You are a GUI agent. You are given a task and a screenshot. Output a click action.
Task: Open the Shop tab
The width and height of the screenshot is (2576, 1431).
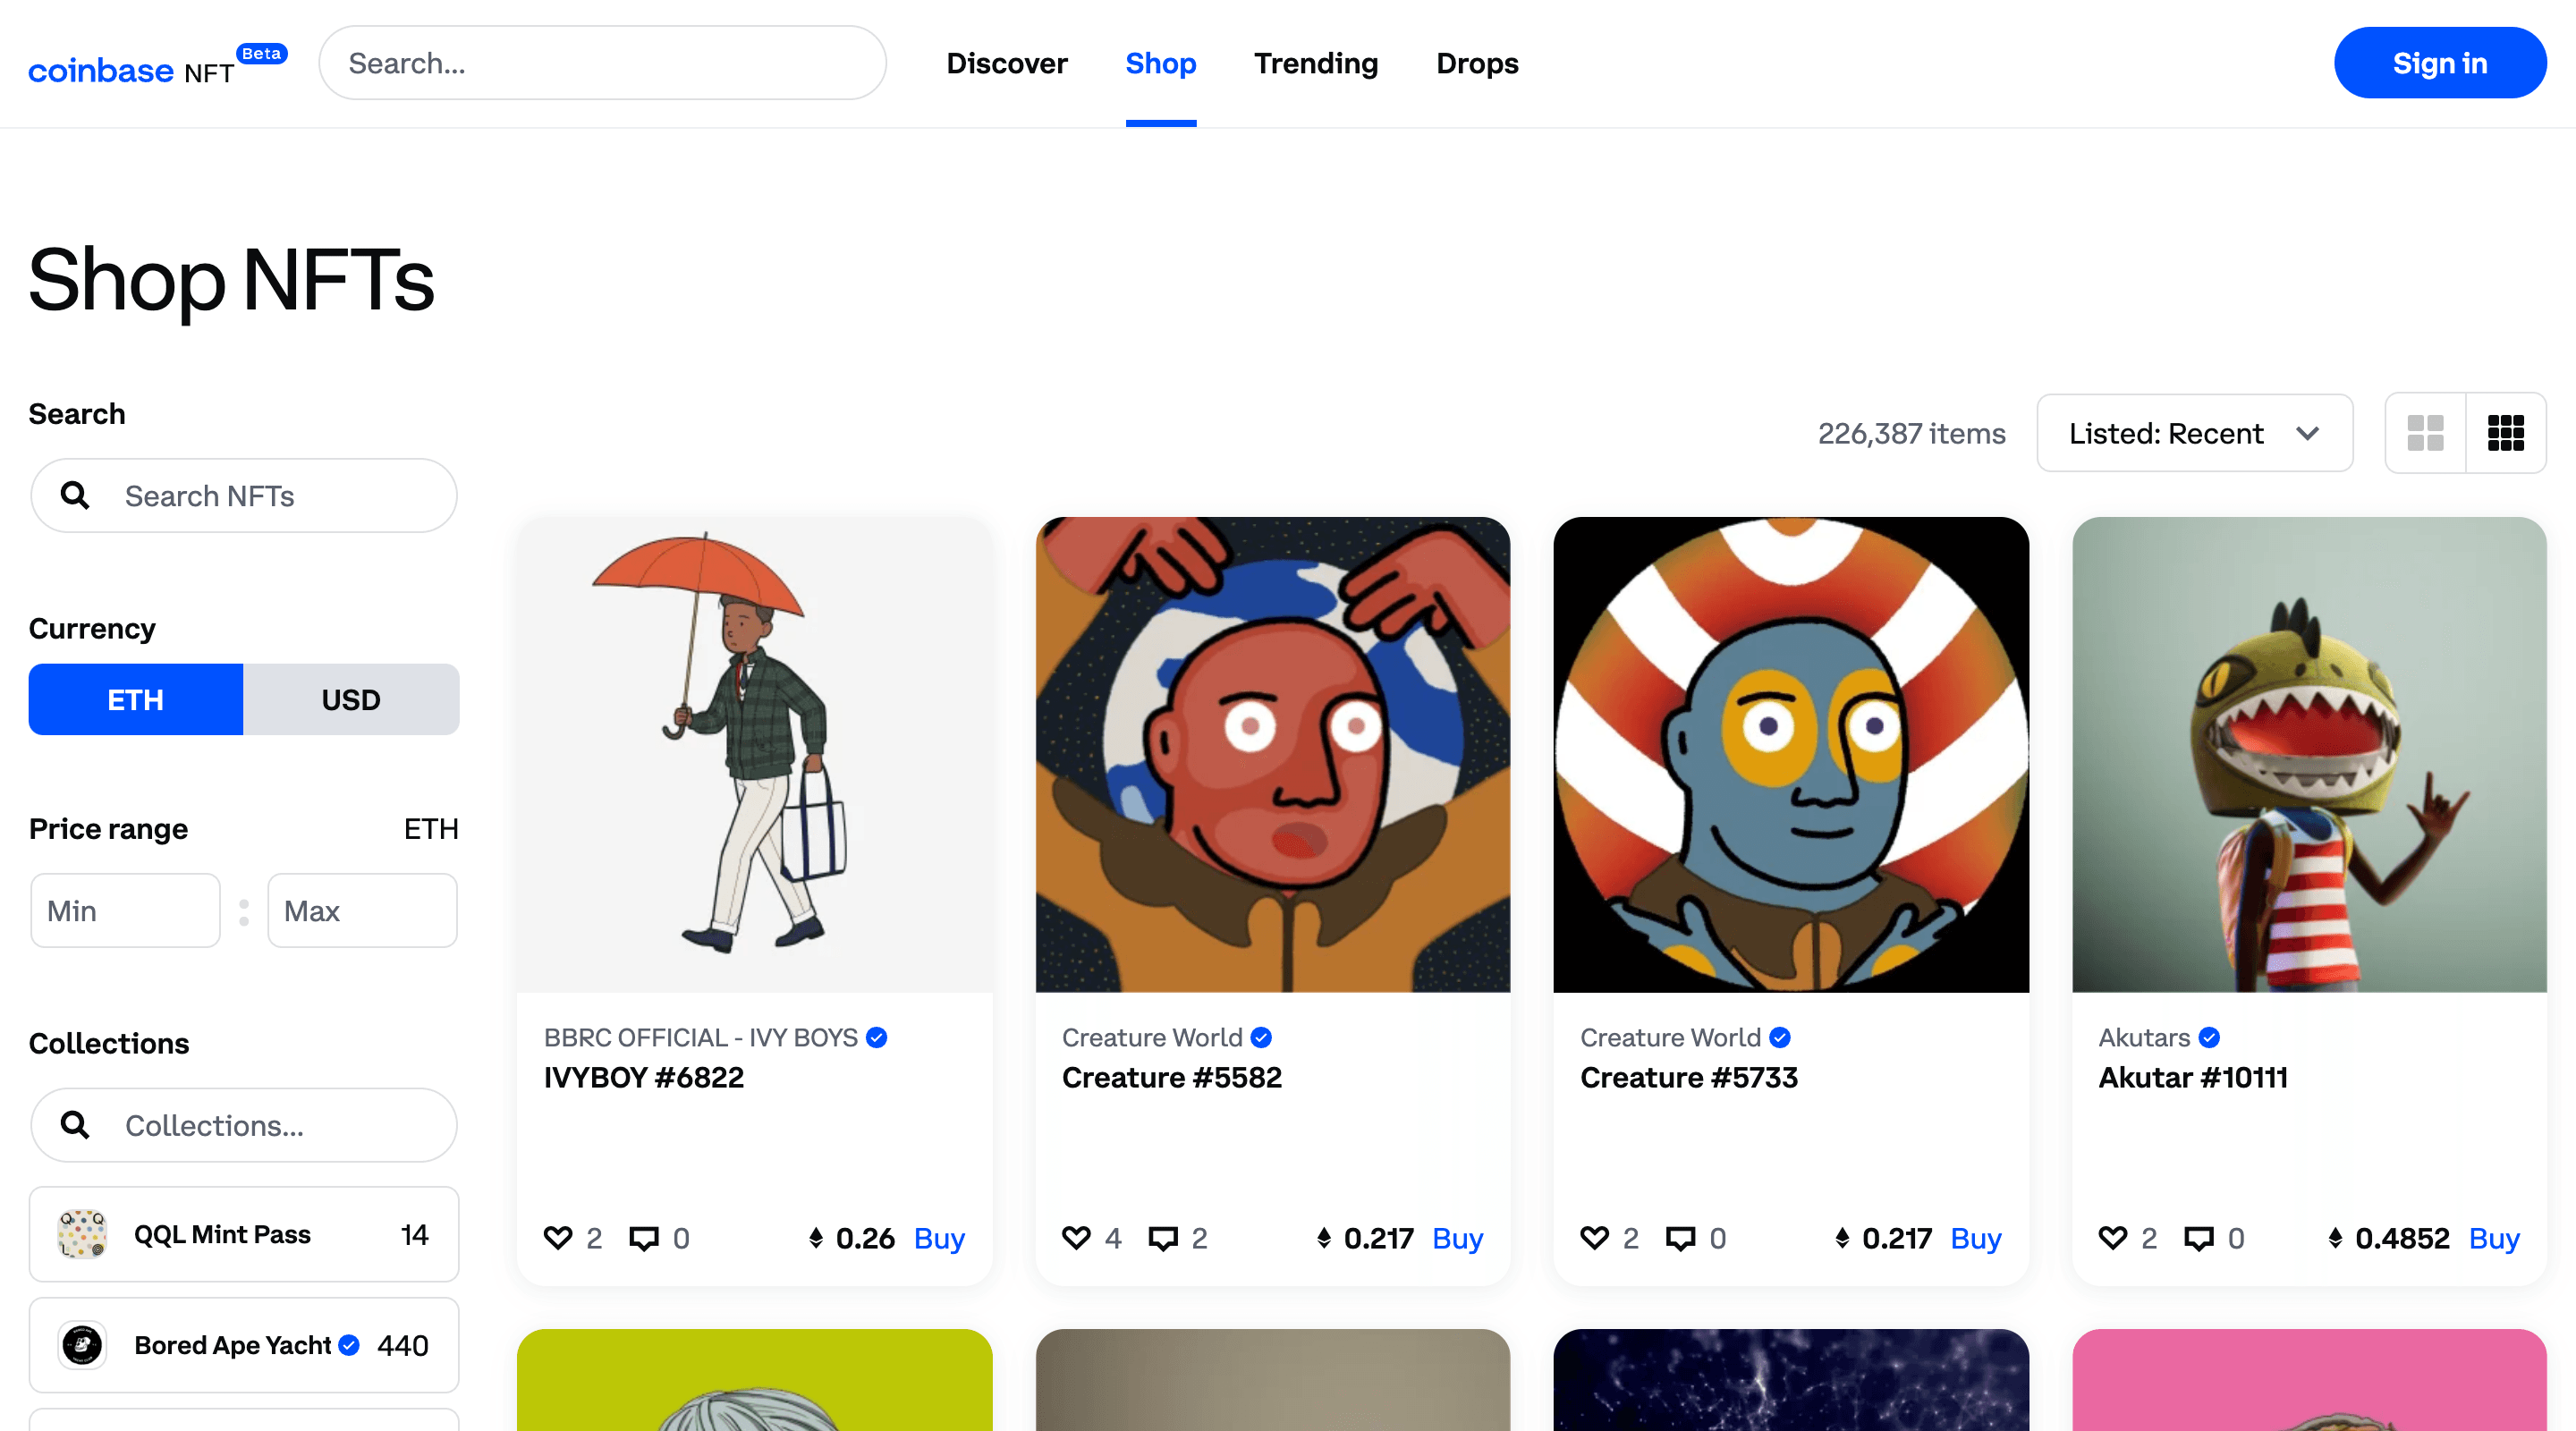click(x=1159, y=64)
